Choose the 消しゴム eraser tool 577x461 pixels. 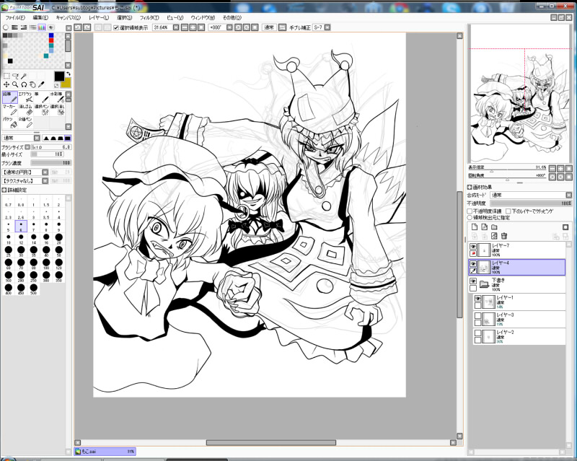coord(25,110)
